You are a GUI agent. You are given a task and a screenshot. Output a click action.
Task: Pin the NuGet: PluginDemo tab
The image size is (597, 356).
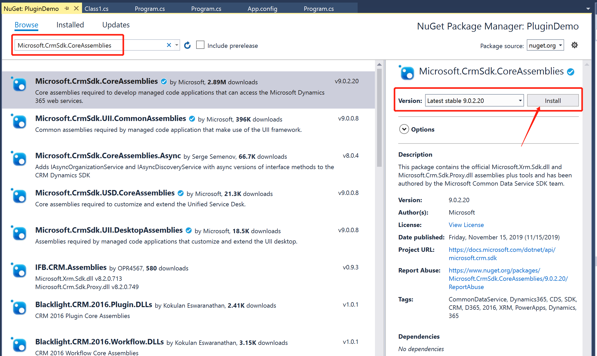tap(67, 8)
